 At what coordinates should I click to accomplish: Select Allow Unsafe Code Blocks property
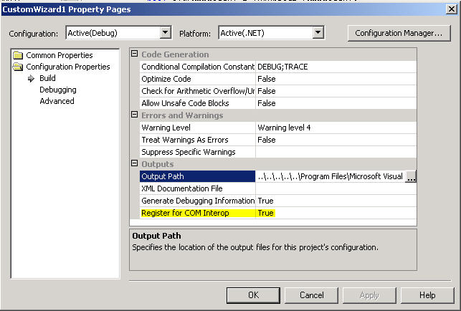click(x=197, y=103)
